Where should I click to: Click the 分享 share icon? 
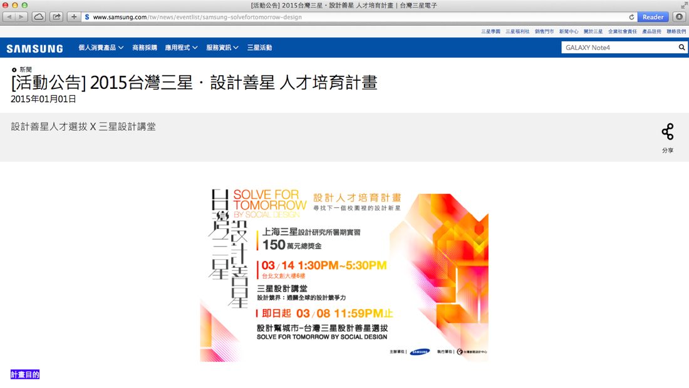(668, 131)
